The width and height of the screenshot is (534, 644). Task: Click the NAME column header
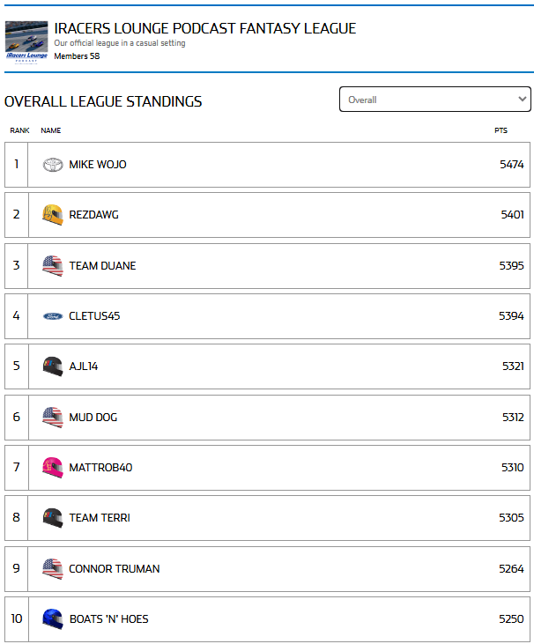51,131
